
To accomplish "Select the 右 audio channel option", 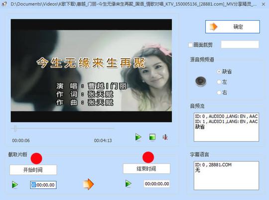I will click(x=219, y=93).
